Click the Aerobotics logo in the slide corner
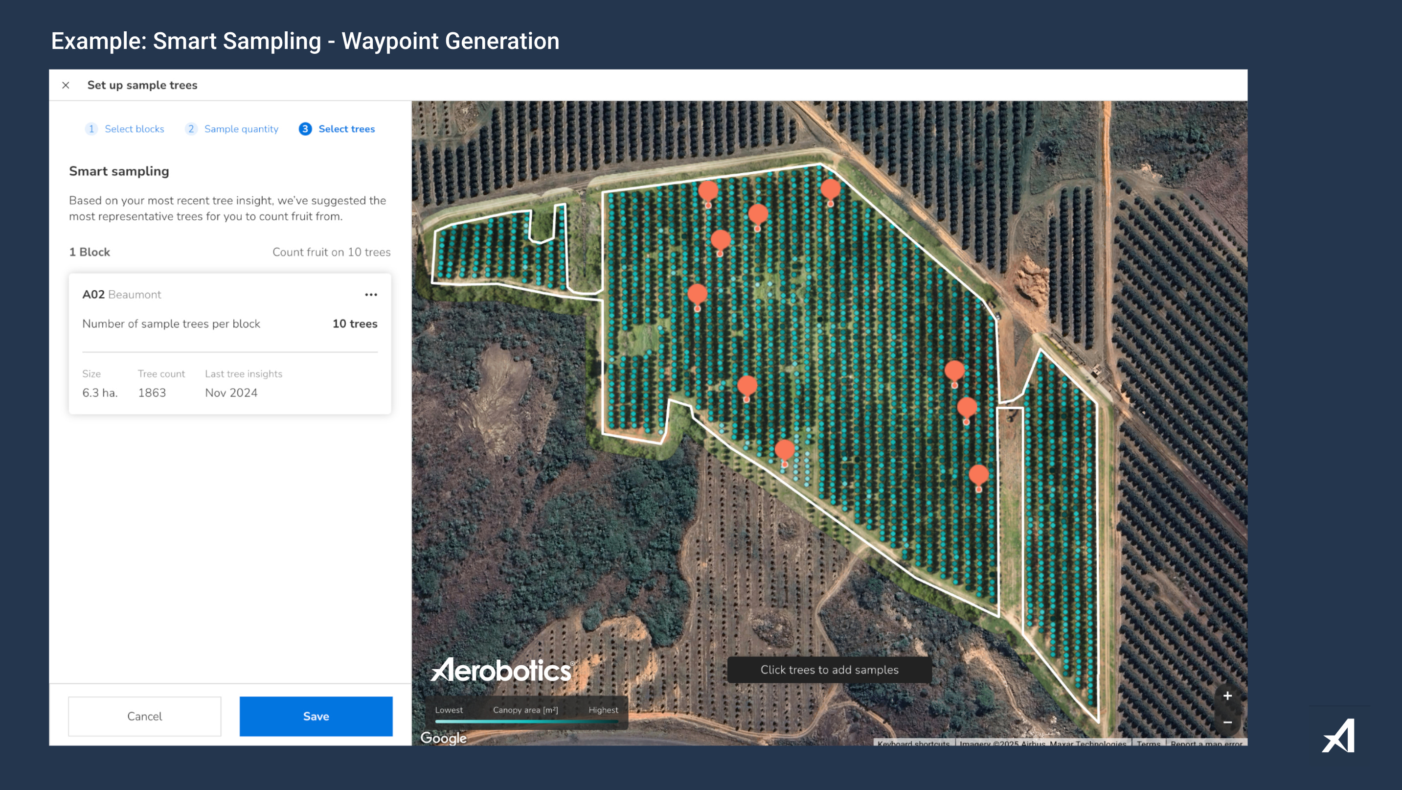The width and height of the screenshot is (1402, 790). tap(1339, 736)
